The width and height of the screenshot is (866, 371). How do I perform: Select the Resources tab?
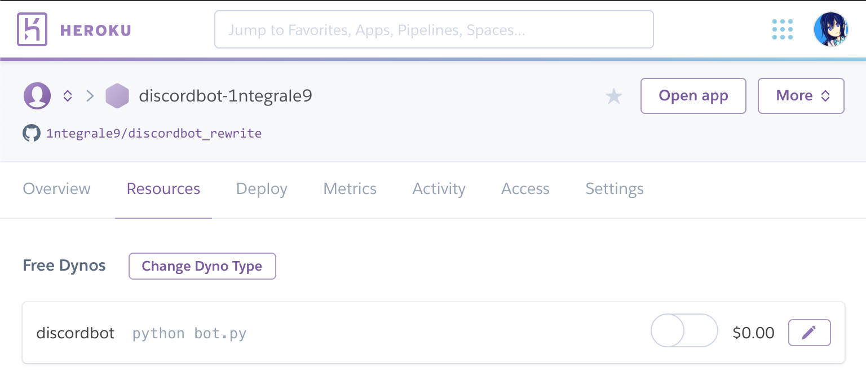click(164, 189)
